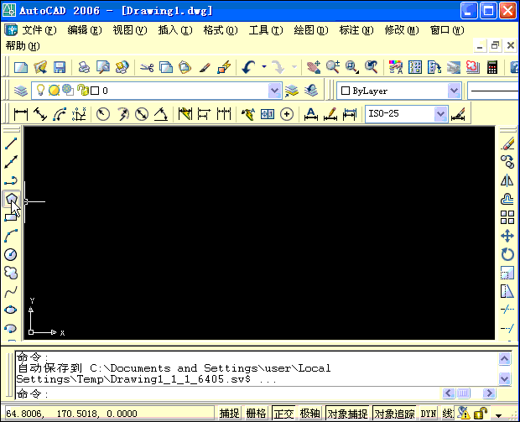Click the Pan Realtime hand icon
Viewport: 520px width, 422px height.
pos(314,67)
